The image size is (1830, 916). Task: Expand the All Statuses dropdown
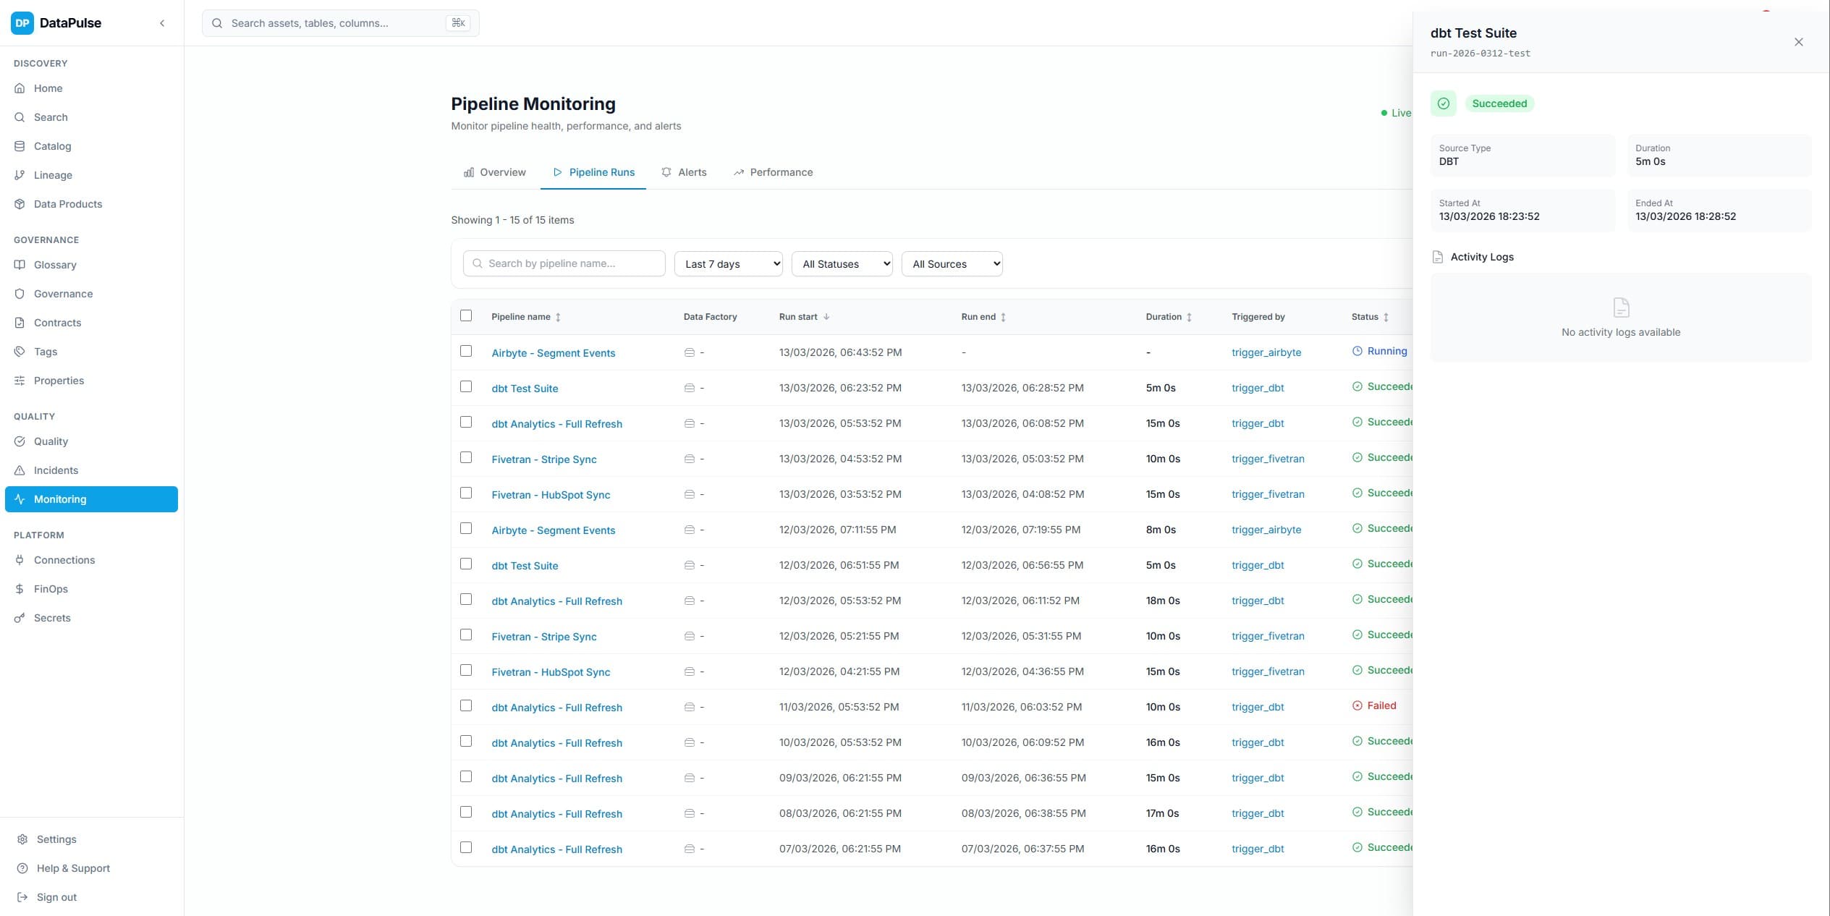[842, 263]
